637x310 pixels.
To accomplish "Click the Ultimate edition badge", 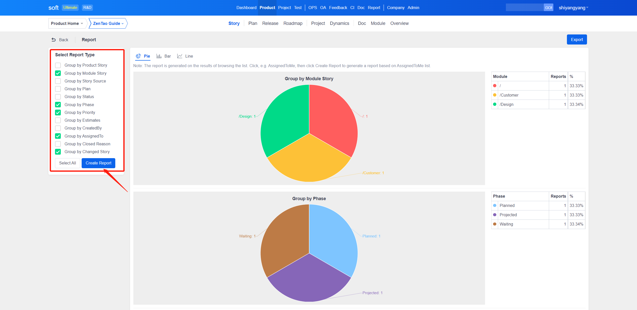I will point(70,8).
